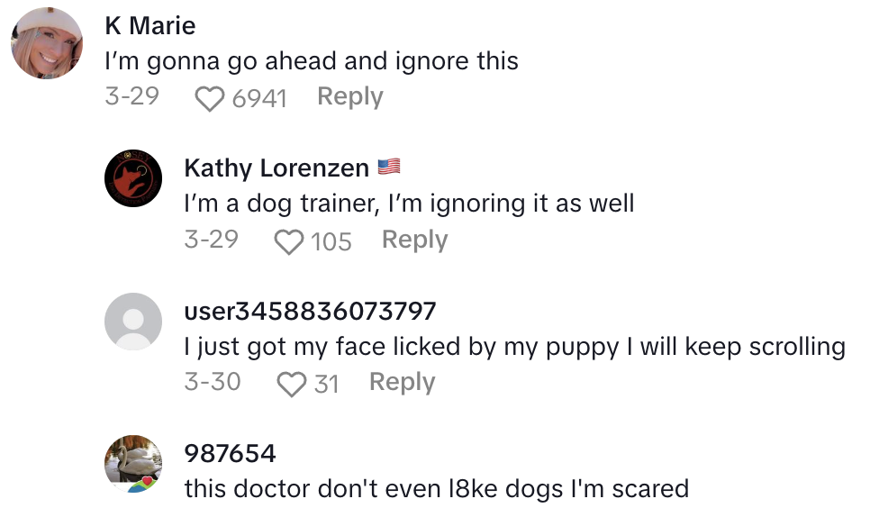Reply to Kathy Lorenzen's dog trainer comment

[x=414, y=240]
